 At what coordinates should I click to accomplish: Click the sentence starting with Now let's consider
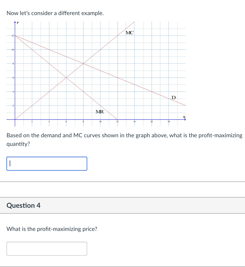[x=55, y=13]
